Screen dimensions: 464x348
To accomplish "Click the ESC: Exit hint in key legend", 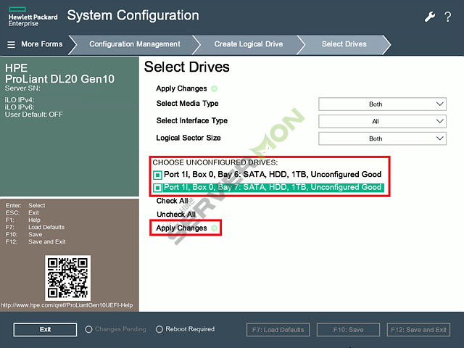I will [22, 212].
